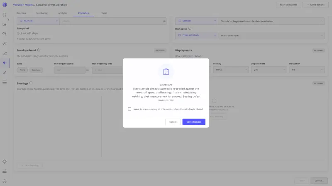The width and height of the screenshot is (332, 186).
Task: Expand the sidebar with the chevron arrow
Action: point(8,20)
